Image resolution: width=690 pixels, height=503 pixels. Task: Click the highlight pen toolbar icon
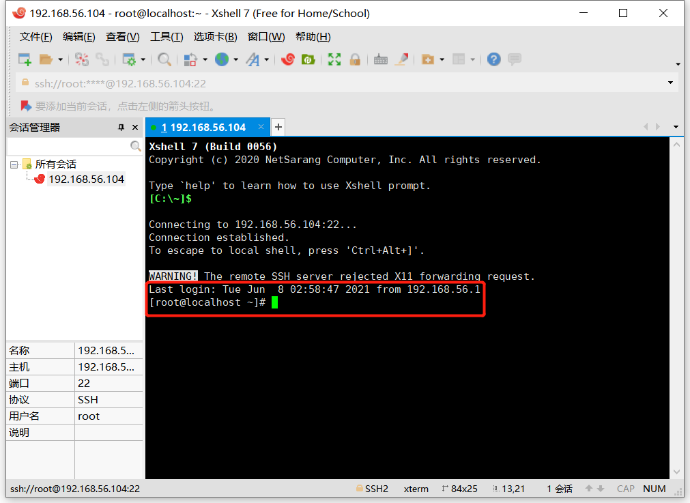402,59
